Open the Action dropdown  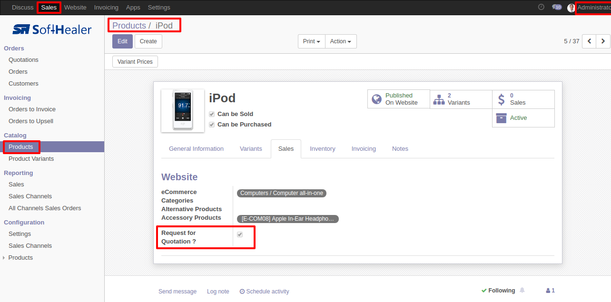point(341,41)
